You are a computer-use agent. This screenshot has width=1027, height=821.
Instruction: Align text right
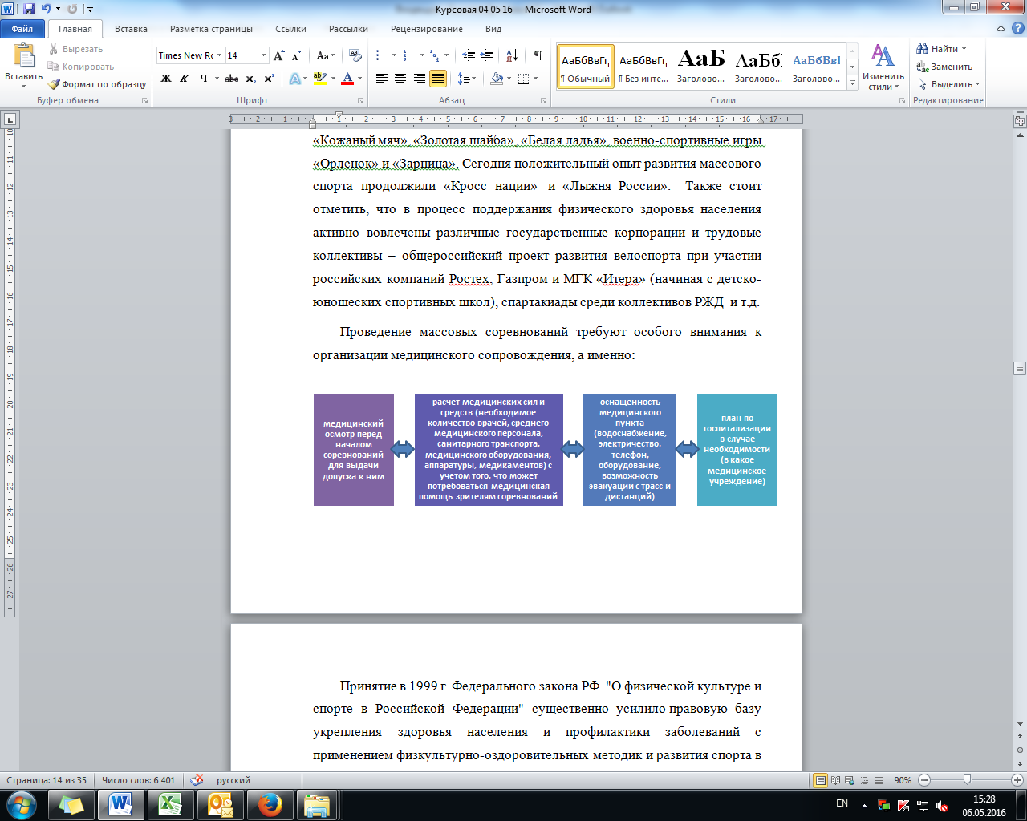[419, 79]
